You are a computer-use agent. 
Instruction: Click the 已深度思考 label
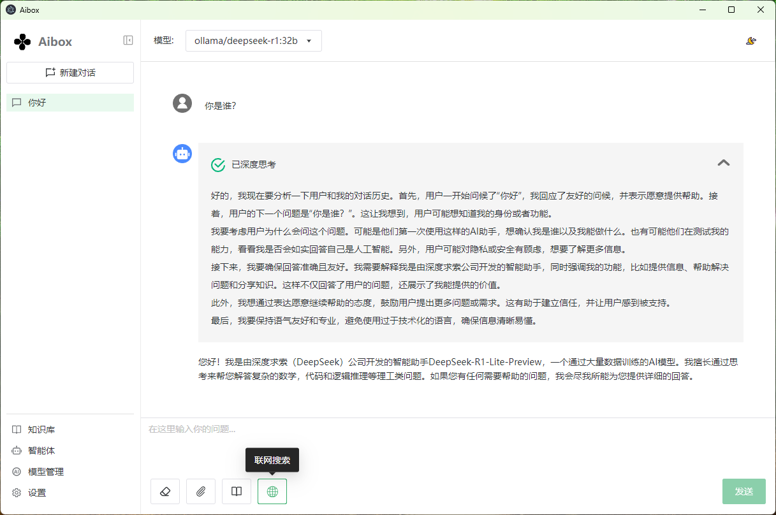(254, 165)
